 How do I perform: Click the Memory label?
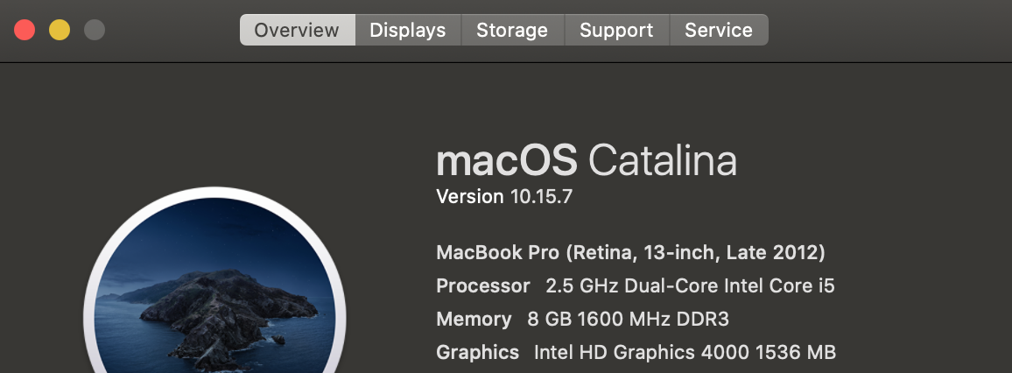coord(474,320)
